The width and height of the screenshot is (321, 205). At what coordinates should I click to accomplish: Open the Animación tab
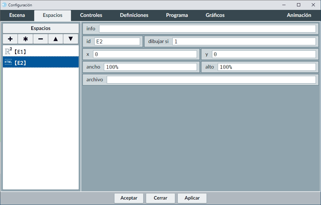click(299, 15)
